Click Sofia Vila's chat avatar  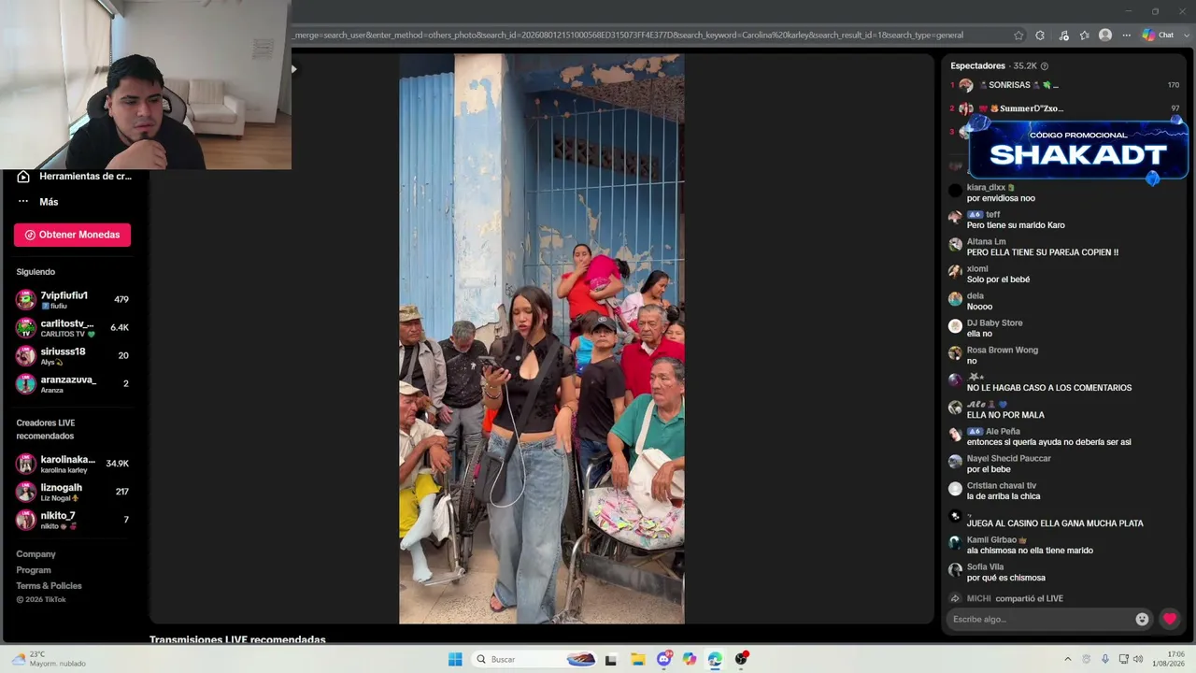point(955,569)
